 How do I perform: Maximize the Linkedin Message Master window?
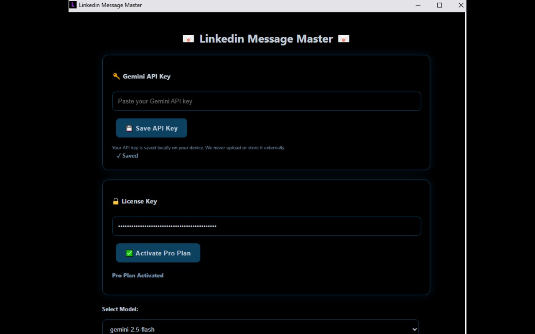(x=440, y=5)
